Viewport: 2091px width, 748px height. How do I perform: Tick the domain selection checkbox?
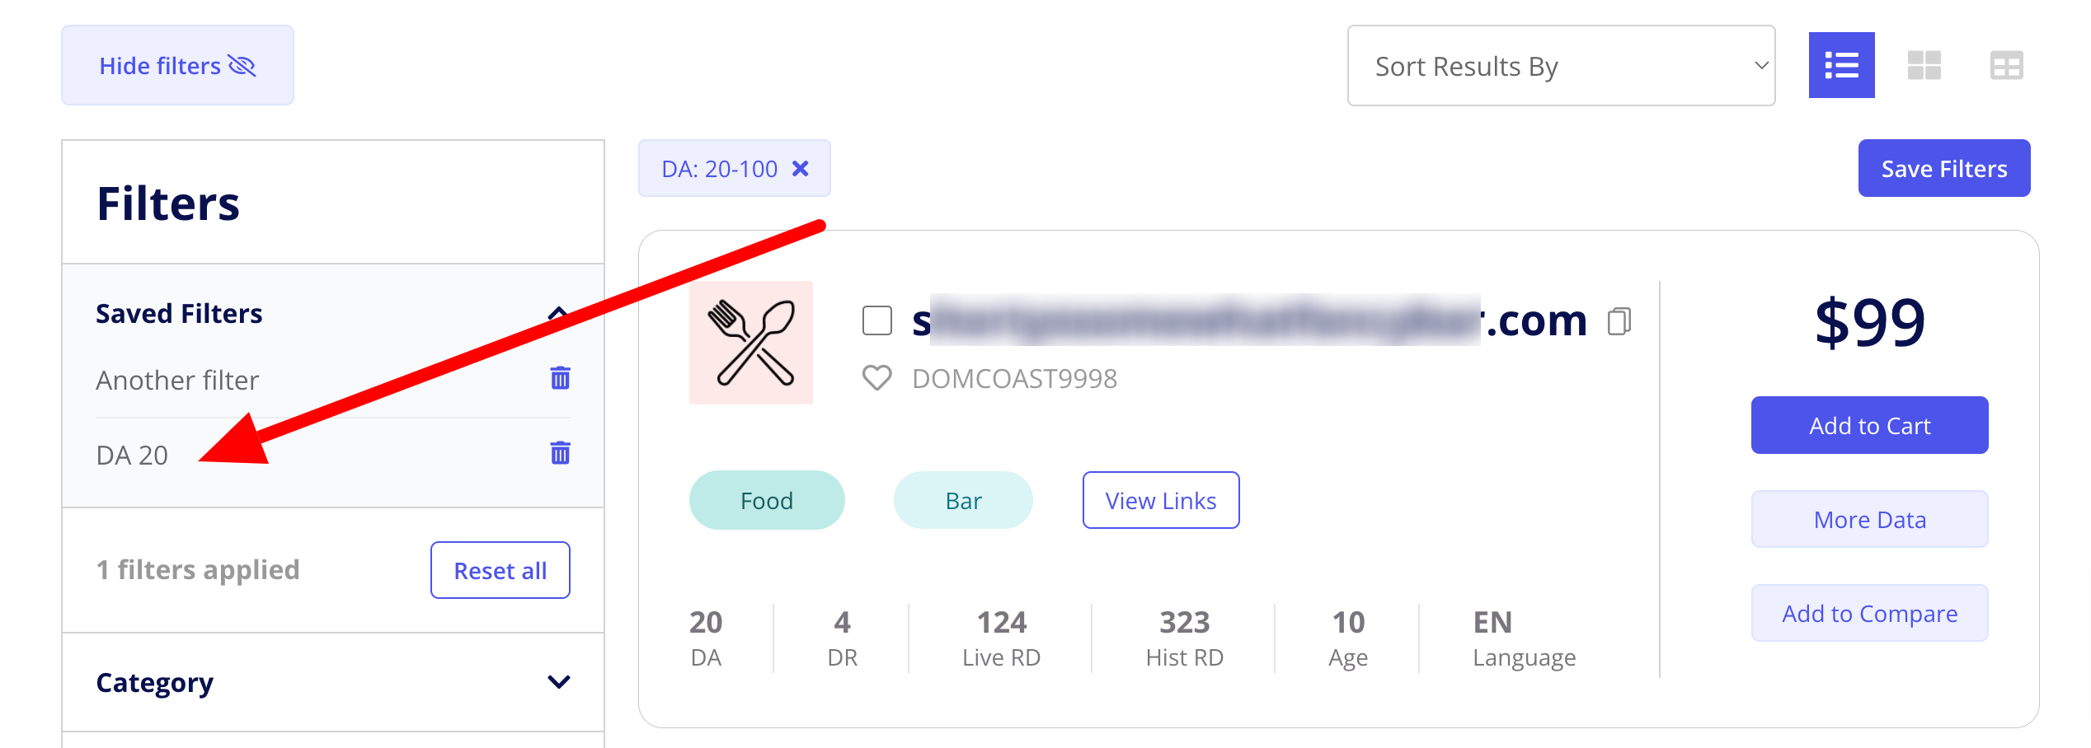pos(876,320)
